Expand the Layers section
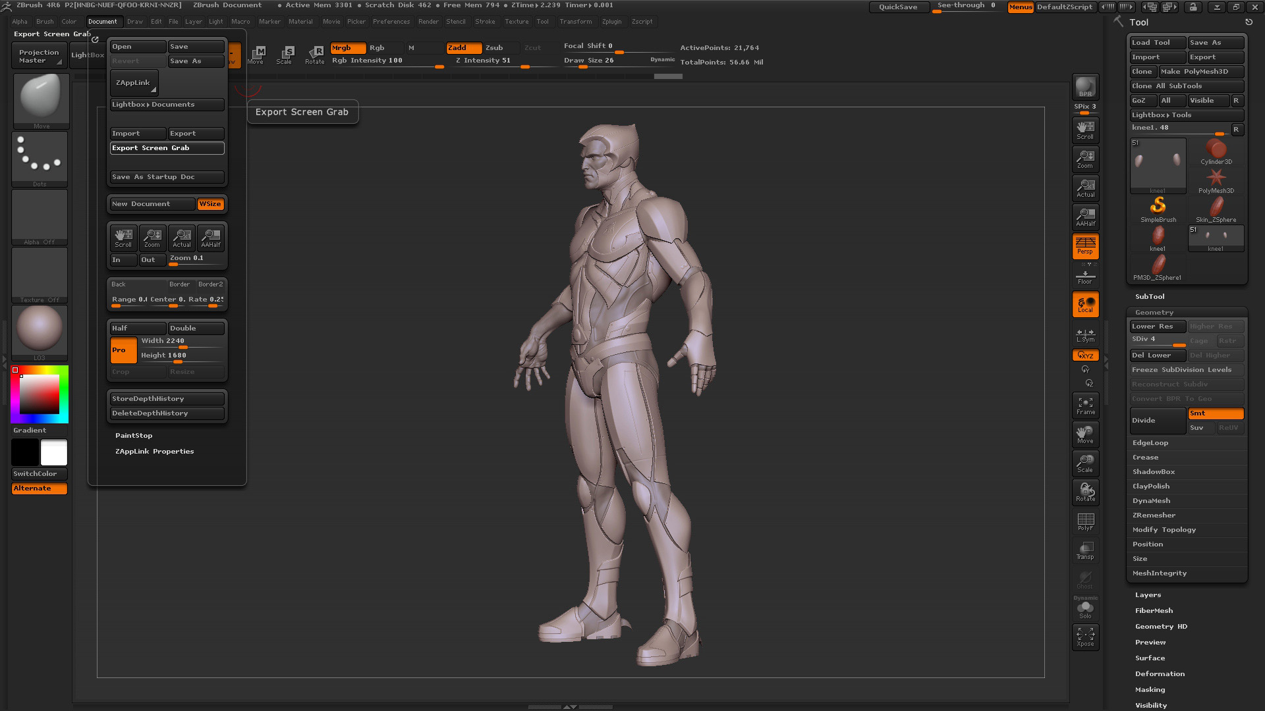Screen dimensions: 1265x711 pos(1148,595)
